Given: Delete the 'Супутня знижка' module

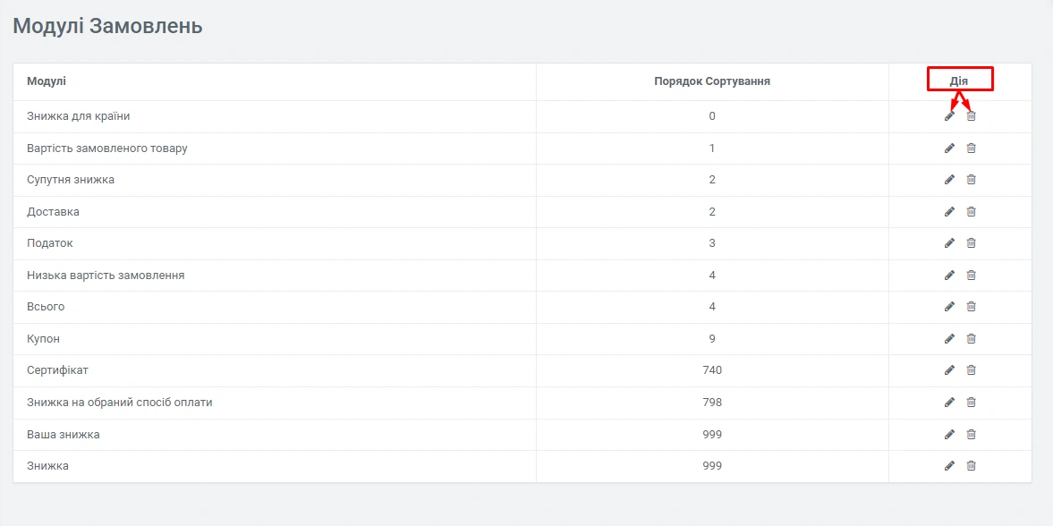Looking at the screenshot, I should click(x=971, y=180).
